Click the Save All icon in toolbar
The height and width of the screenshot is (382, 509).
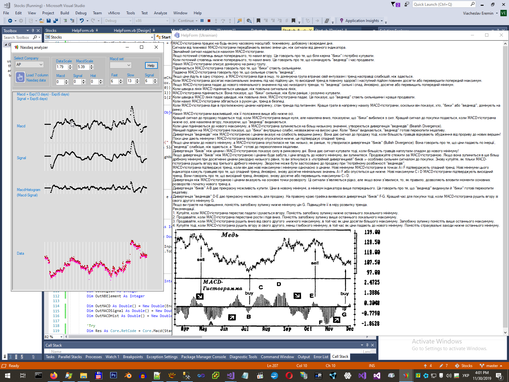coord(55,21)
